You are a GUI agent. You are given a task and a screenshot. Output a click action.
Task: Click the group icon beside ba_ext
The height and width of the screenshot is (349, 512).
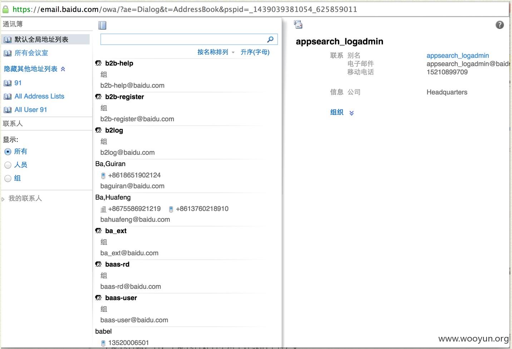99,231
